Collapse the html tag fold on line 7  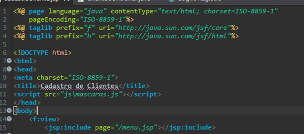click(9, 61)
